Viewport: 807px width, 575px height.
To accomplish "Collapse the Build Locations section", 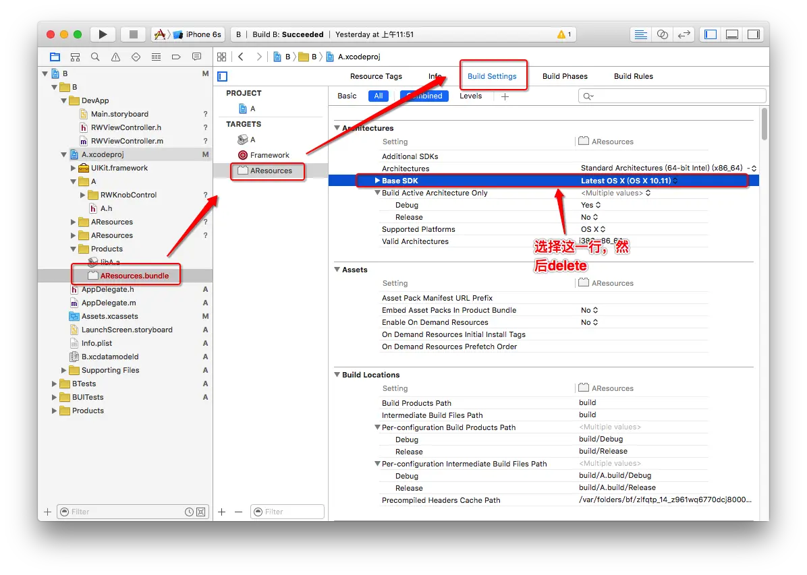I will coord(337,375).
